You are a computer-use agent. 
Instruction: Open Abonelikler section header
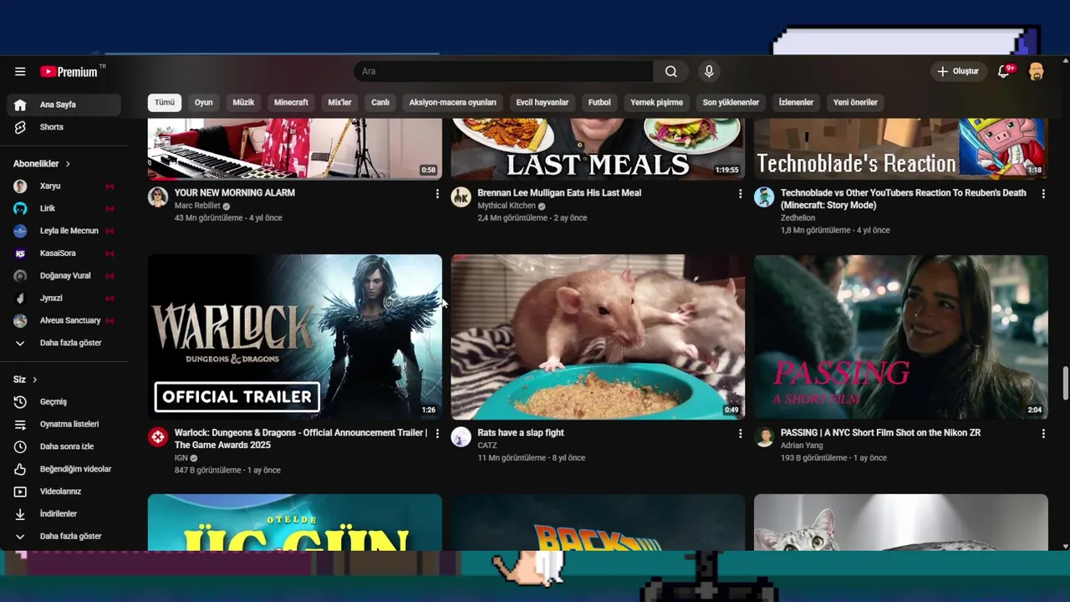click(42, 164)
